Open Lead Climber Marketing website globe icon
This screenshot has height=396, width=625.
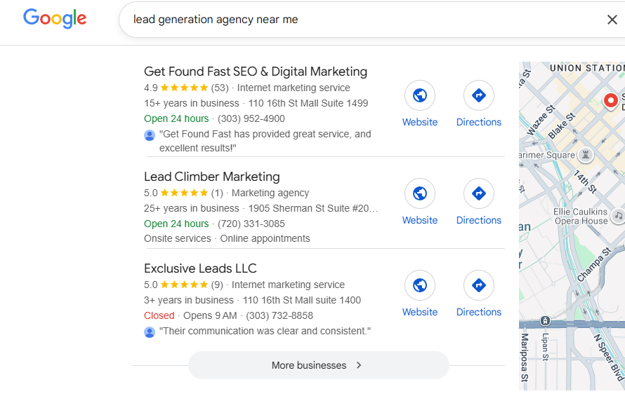(x=420, y=193)
